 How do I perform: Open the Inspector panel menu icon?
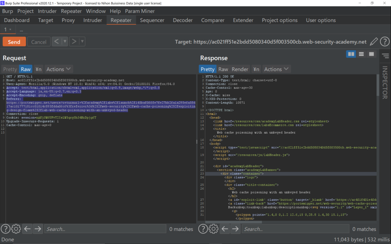tap(385, 56)
